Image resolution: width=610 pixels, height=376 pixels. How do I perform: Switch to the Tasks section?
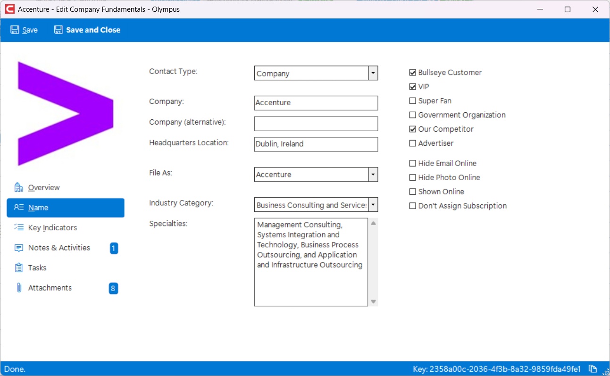click(x=66, y=267)
